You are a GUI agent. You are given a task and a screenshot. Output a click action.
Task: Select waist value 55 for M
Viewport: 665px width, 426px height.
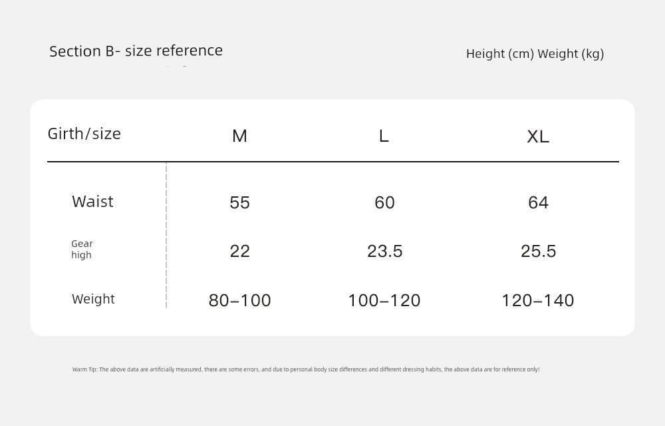tap(239, 203)
